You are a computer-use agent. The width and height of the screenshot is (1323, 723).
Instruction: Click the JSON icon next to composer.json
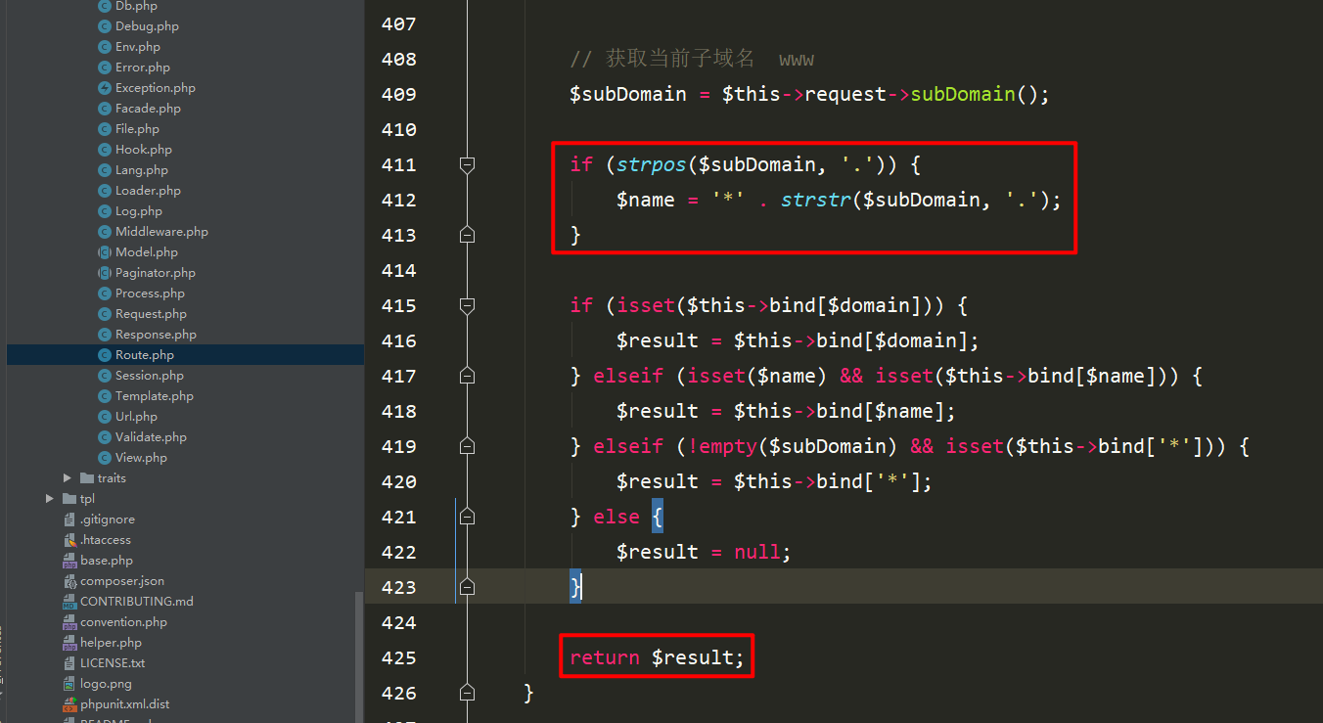pos(69,581)
